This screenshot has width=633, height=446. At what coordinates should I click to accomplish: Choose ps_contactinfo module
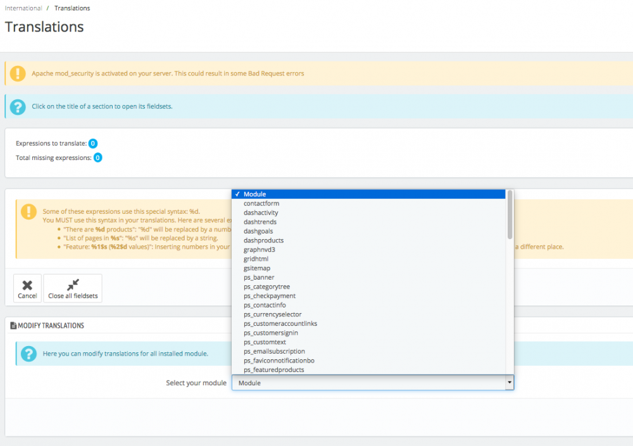tap(368, 305)
